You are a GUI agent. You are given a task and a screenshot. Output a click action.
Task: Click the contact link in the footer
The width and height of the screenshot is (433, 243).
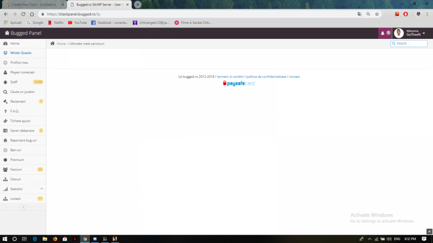(x=294, y=77)
